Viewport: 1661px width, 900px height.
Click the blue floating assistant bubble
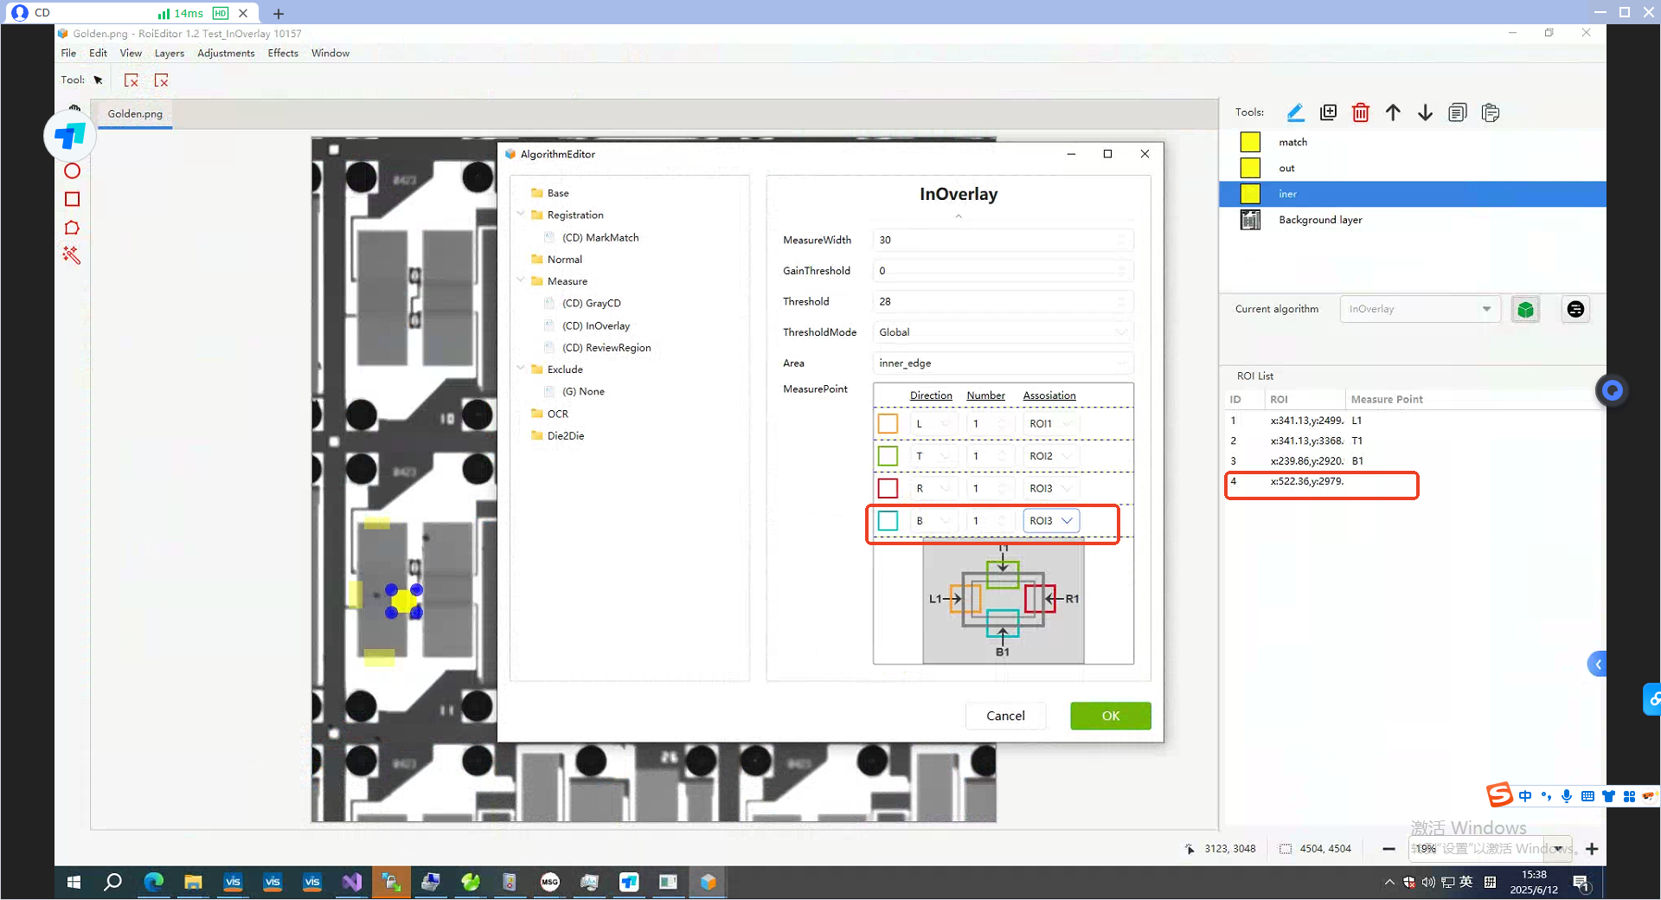coord(1612,390)
